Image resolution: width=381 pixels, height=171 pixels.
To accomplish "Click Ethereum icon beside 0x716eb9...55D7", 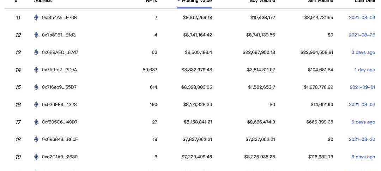I will (36, 87).
